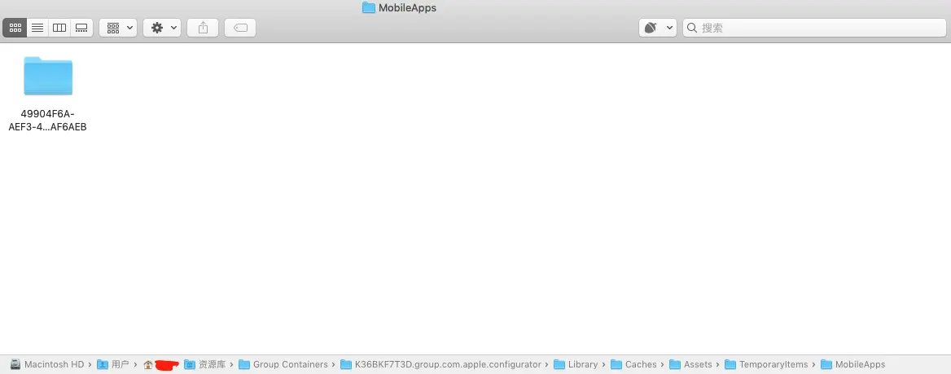Switch to column view mode
The height and width of the screenshot is (374, 951).
pyautogui.click(x=59, y=28)
